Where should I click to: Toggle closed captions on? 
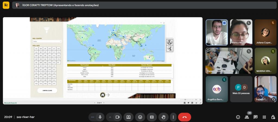(x=152, y=117)
